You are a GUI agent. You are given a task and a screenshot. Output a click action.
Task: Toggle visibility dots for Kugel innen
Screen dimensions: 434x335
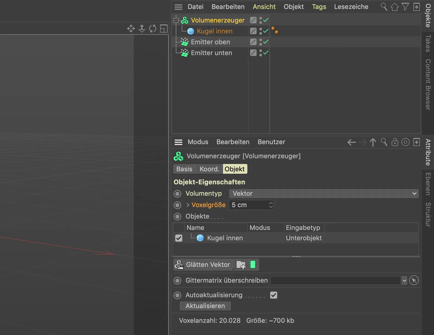(x=260, y=31)
